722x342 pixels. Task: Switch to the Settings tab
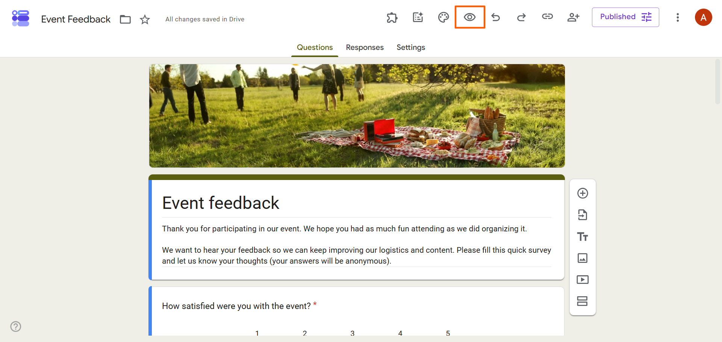411,47
